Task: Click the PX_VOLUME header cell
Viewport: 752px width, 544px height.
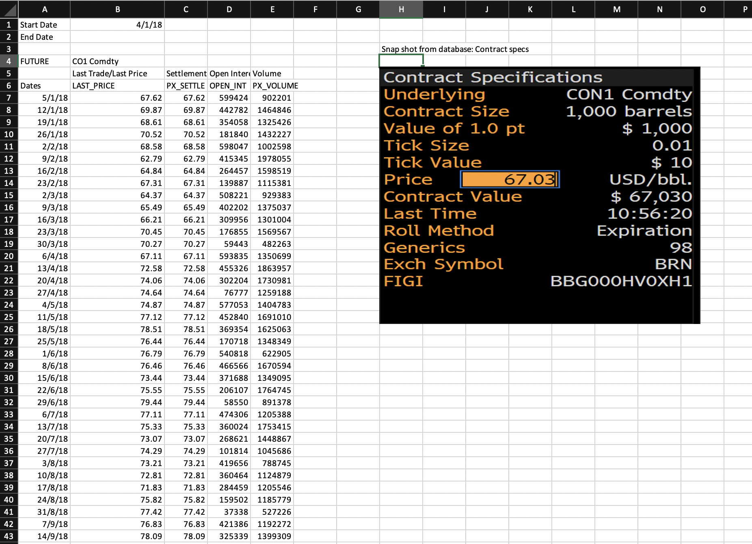Action: point(272,86)
